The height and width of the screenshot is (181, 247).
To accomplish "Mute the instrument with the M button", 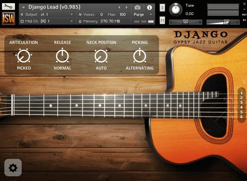I will click(x=162, y=21).
